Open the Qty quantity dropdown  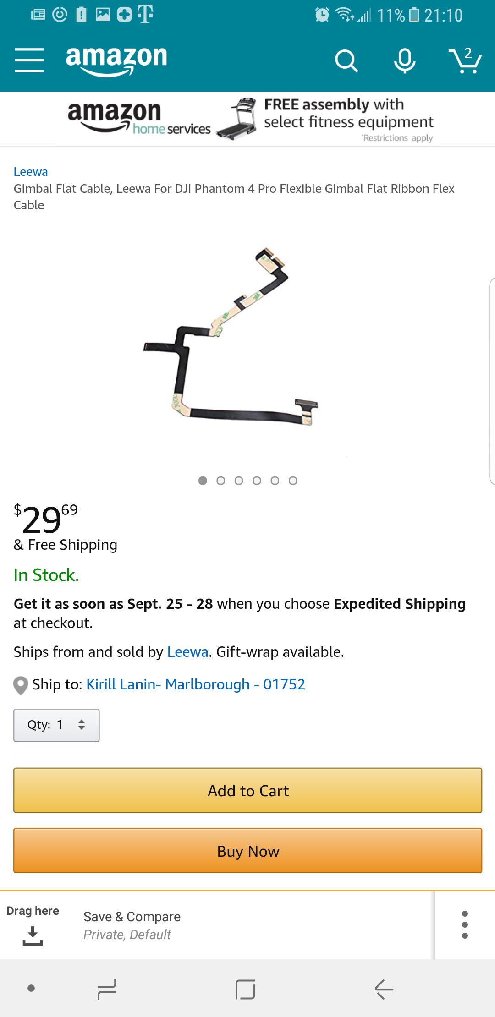[56, 725]
